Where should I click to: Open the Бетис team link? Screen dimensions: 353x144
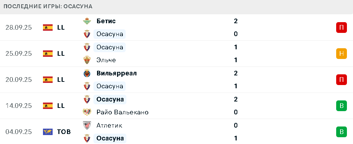click(106, 21)
